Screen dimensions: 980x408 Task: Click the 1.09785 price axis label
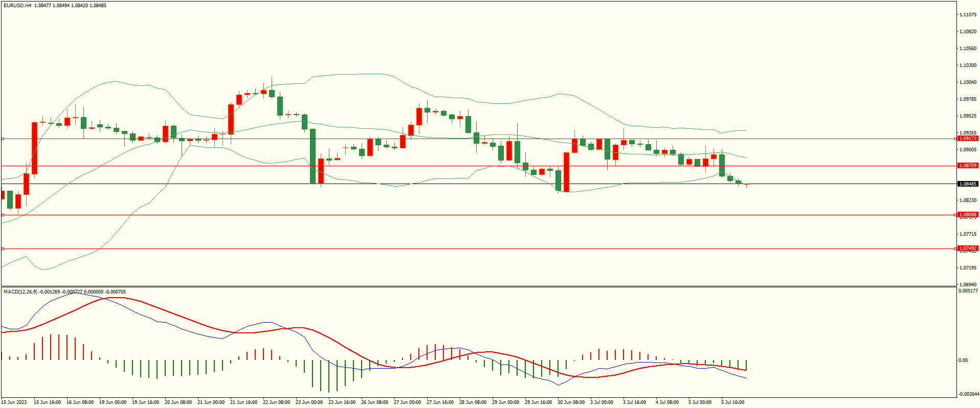coord(968,99)
